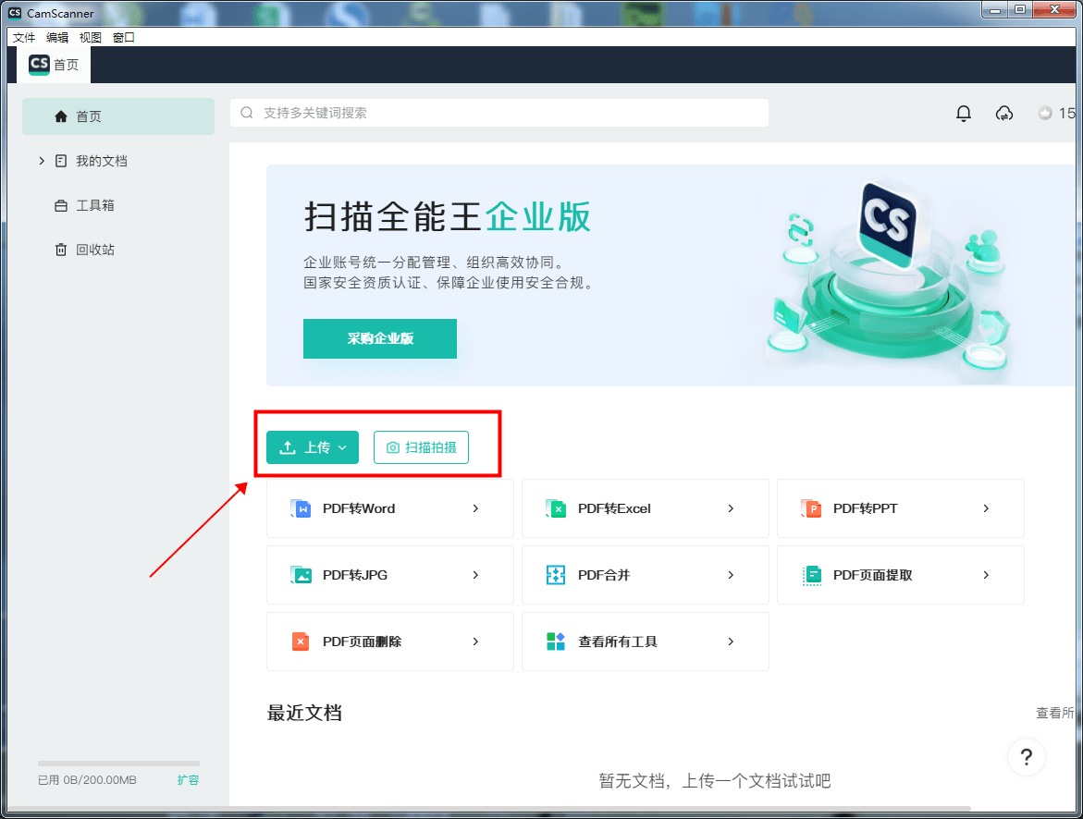Viewport: 1083px width, 819px height.
Task: Click the 扫描拍摄 camera button
Action: tap(421, 446)
